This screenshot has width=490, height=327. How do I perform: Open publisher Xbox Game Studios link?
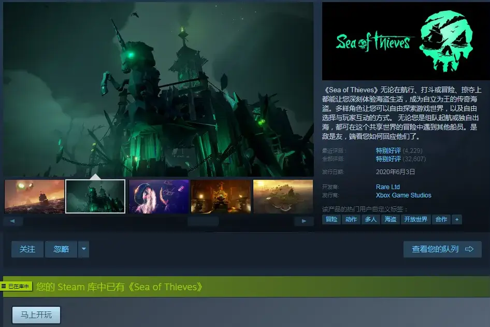403,195
